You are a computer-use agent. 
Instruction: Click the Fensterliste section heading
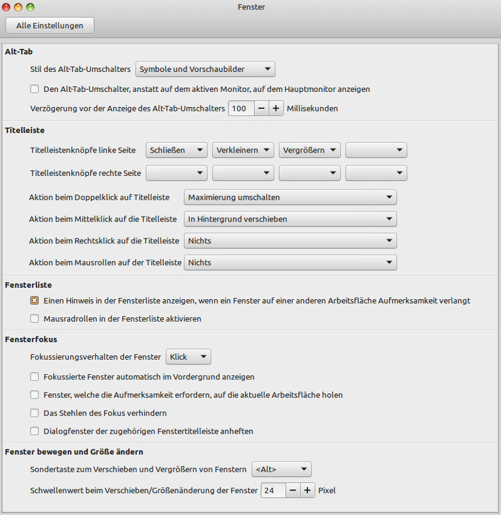[x=28, y=285]
